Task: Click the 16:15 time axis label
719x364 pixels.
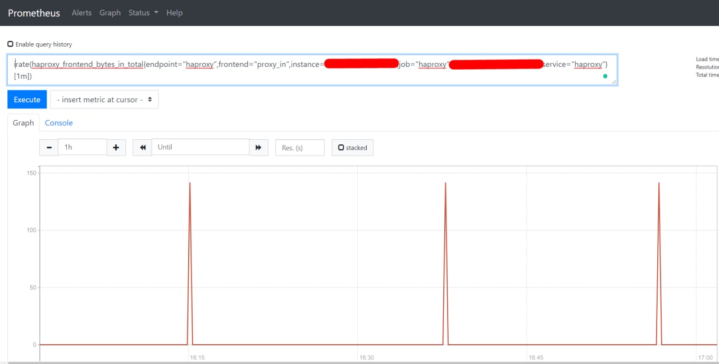Action: pyautogui.click(x=197, y=357)
